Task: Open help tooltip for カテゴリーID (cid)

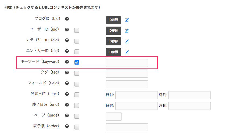Action: (x=67, y=40)
